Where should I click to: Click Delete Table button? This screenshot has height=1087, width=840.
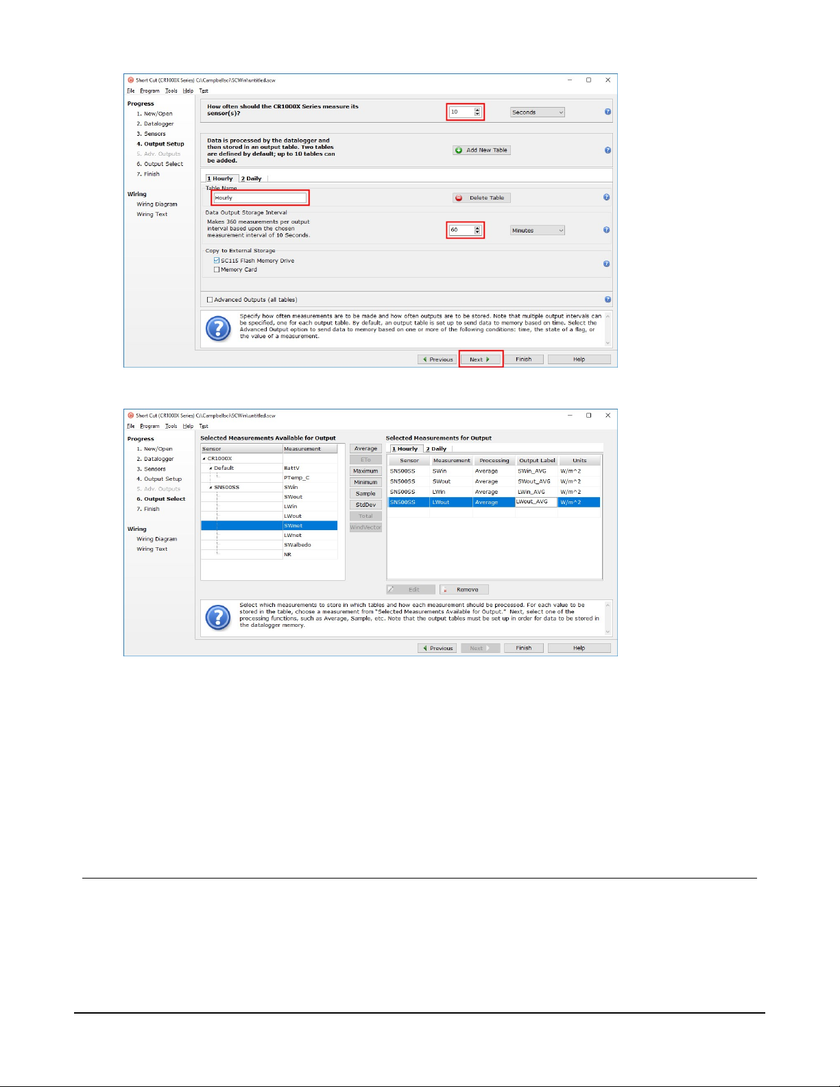[481, 198]
